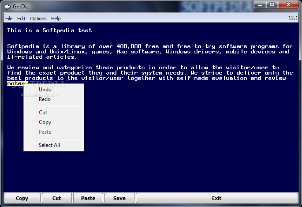302x207 pixels.
Task: Maximize the GetDiz window
Action: (272, 4)
